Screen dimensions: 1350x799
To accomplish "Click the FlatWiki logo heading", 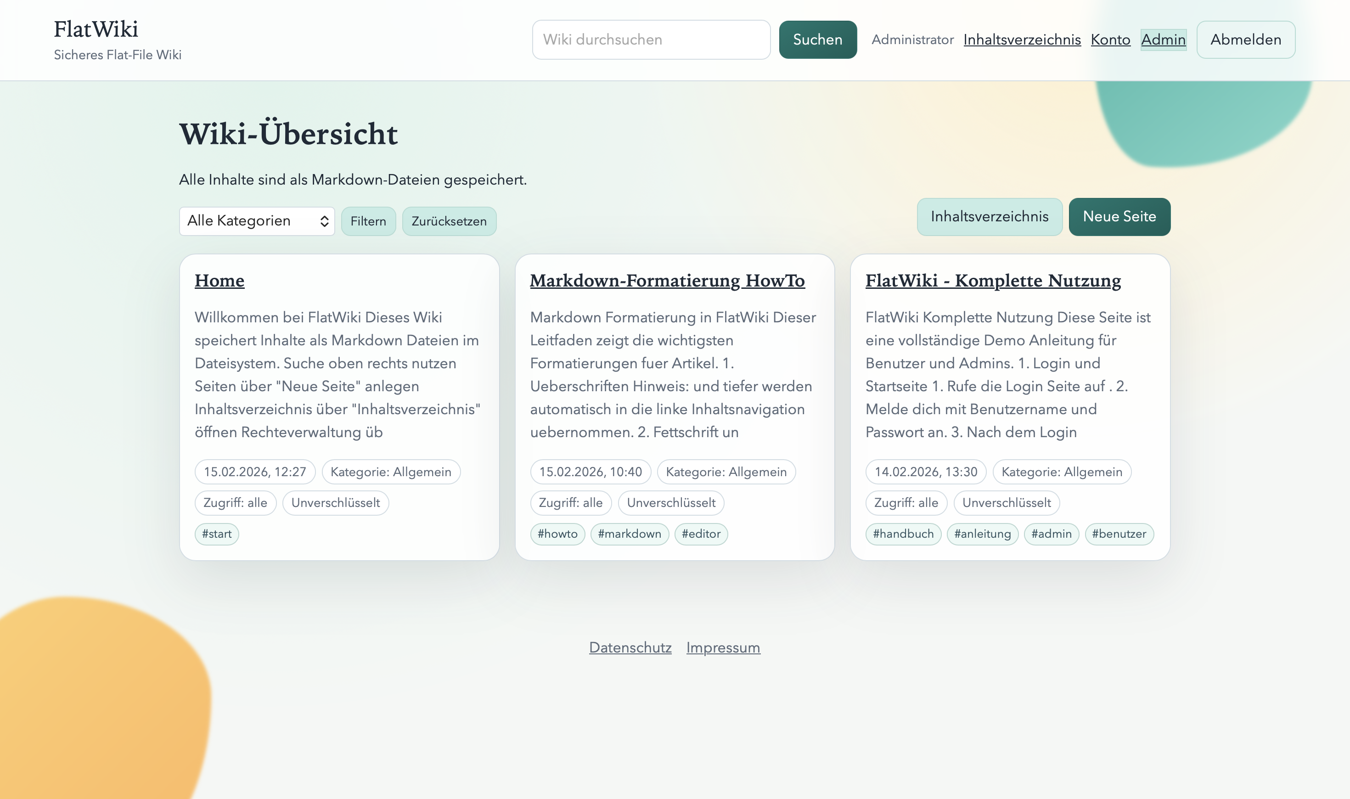I will [x=96, y=28].
